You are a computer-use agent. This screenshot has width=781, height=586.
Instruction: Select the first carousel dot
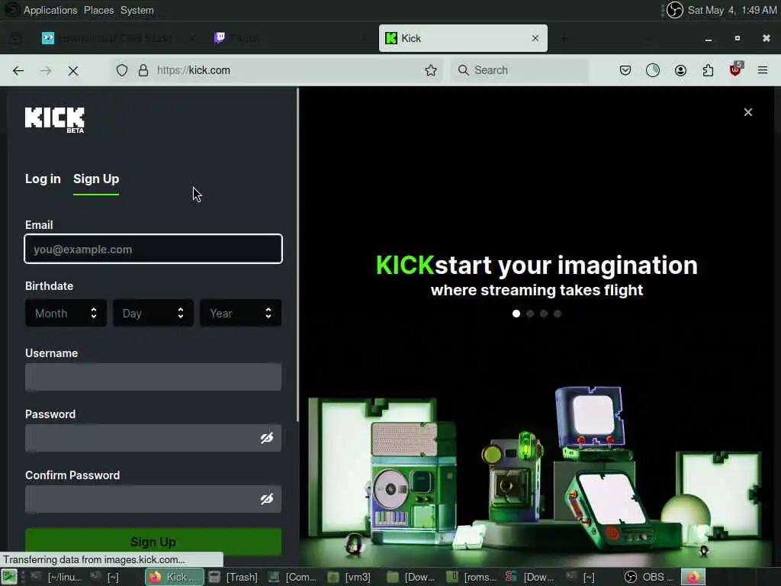pyautogui.click(x=516, y=314)
